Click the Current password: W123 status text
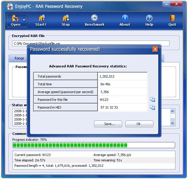 (x=33, y=155)
